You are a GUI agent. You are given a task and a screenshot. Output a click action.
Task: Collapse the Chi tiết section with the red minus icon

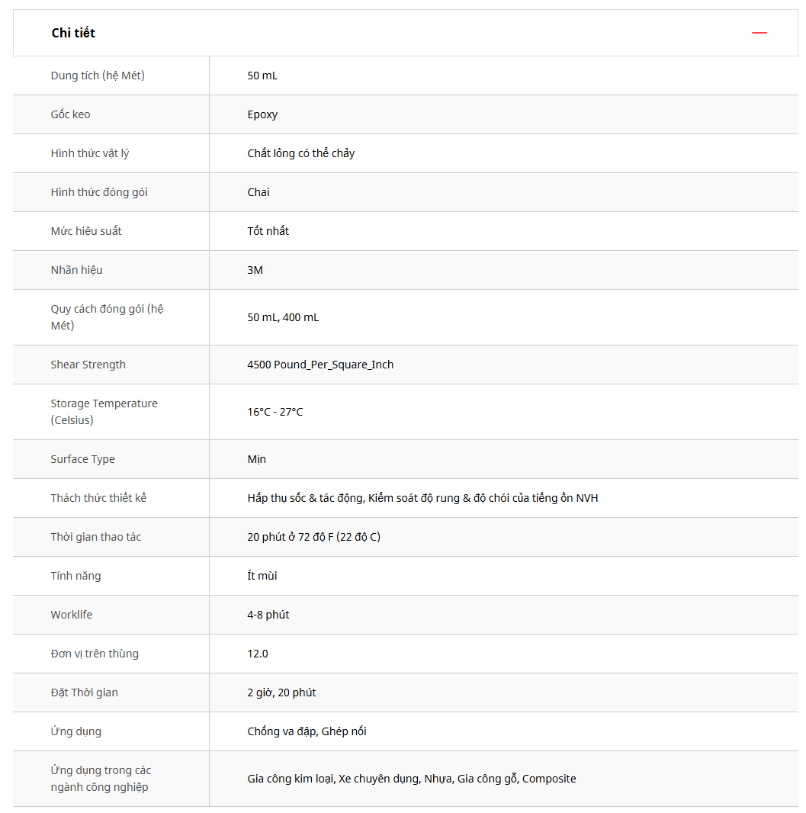click(x=759, y=33)
